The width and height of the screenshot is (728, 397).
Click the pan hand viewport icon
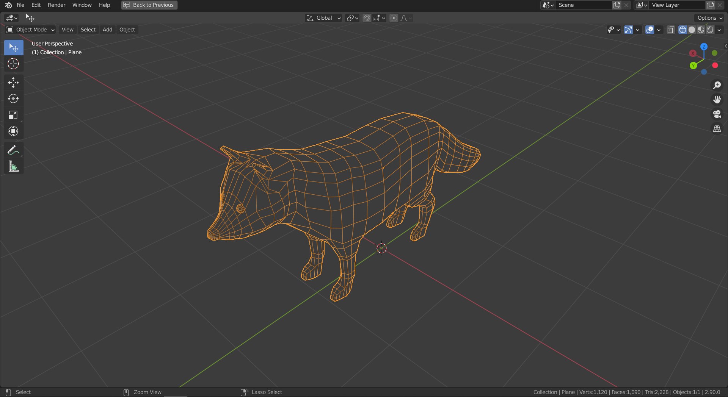pyautogui.click(x=717, y=100)
